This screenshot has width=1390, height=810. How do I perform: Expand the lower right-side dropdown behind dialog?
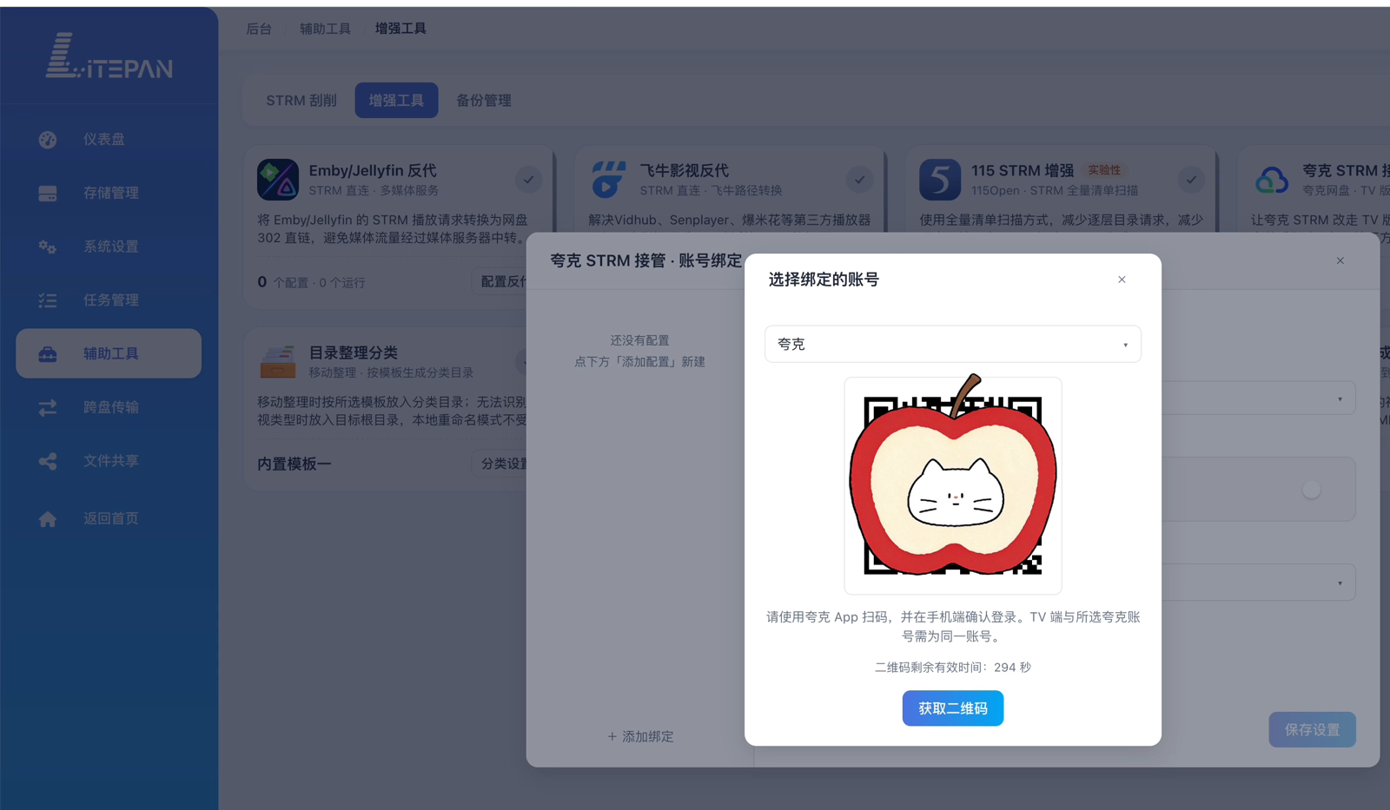[1258, 583]
